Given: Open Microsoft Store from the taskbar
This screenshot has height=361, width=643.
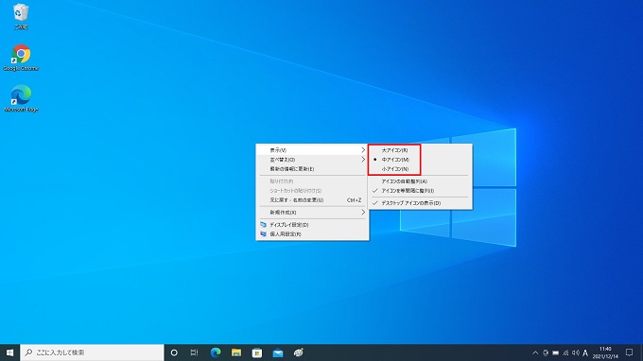Looking at the screenshot, I should pos(257,352).
